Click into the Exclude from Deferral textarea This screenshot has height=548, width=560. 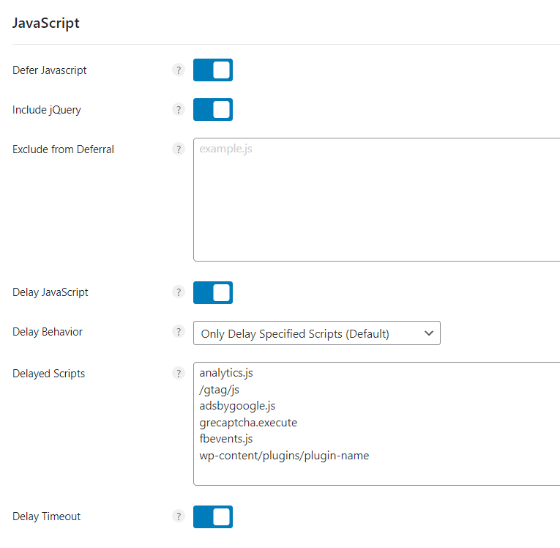pos(377,199)
